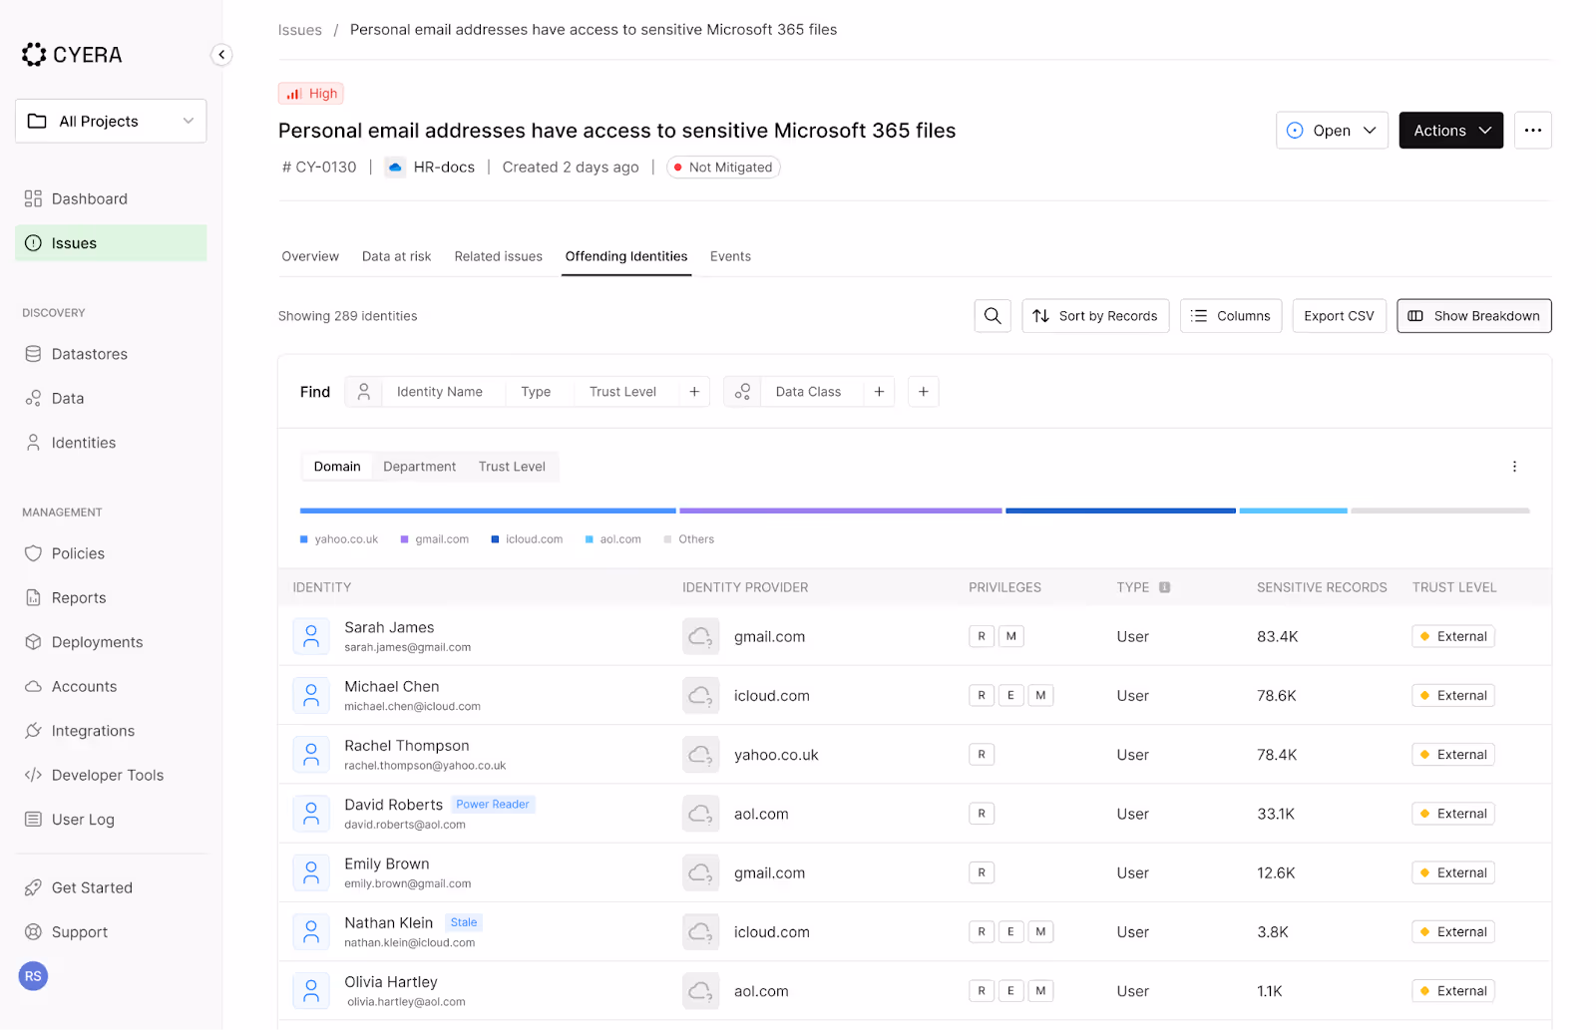
Task: Open Sarah James identity row
Action: pyautogui.click(x=915, y=636)
